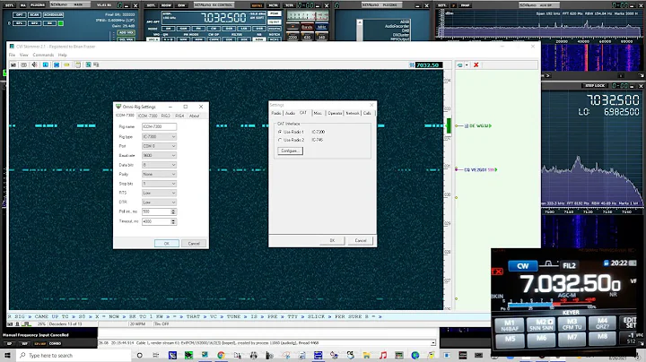Tap EDIT SET on IC-7300 keyer screen

click(x=630, y=323)
